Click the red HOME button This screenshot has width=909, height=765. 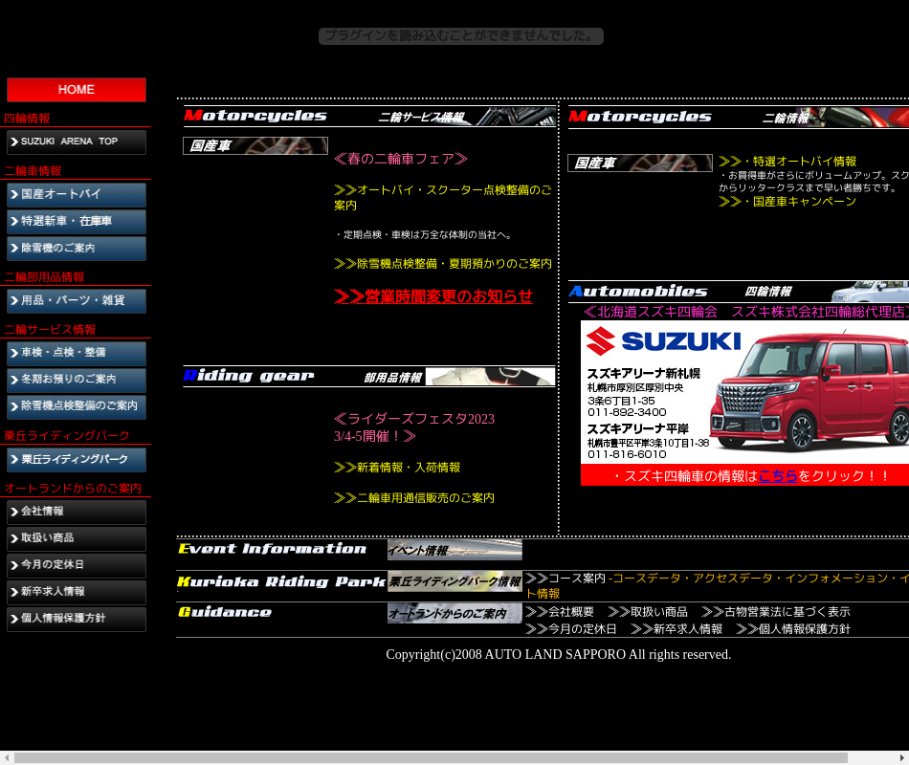tap(77, 90)
